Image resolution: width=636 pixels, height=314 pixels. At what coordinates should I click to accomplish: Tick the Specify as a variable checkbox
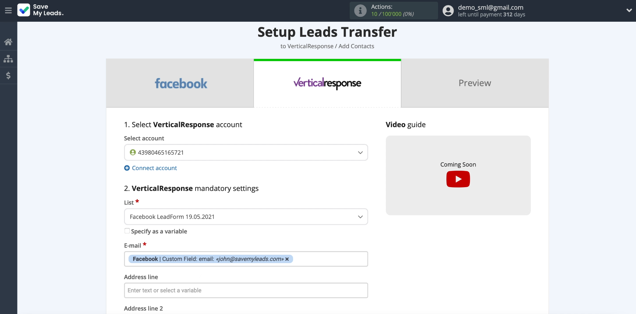pos(127,231)
